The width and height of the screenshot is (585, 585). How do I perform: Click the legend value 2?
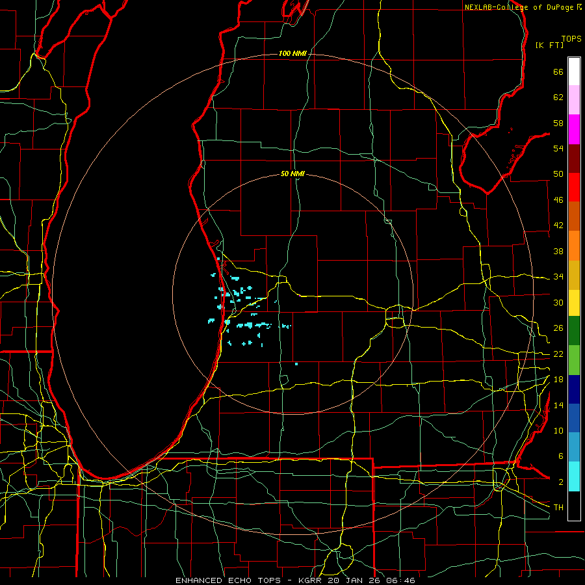coord(561,482)
